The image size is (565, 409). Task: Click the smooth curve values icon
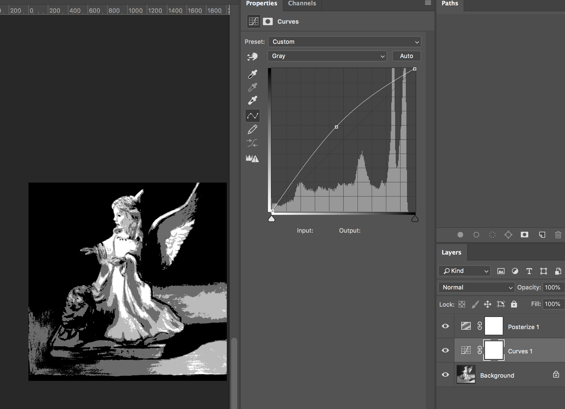pyautogui.click(x=253, y=143)
